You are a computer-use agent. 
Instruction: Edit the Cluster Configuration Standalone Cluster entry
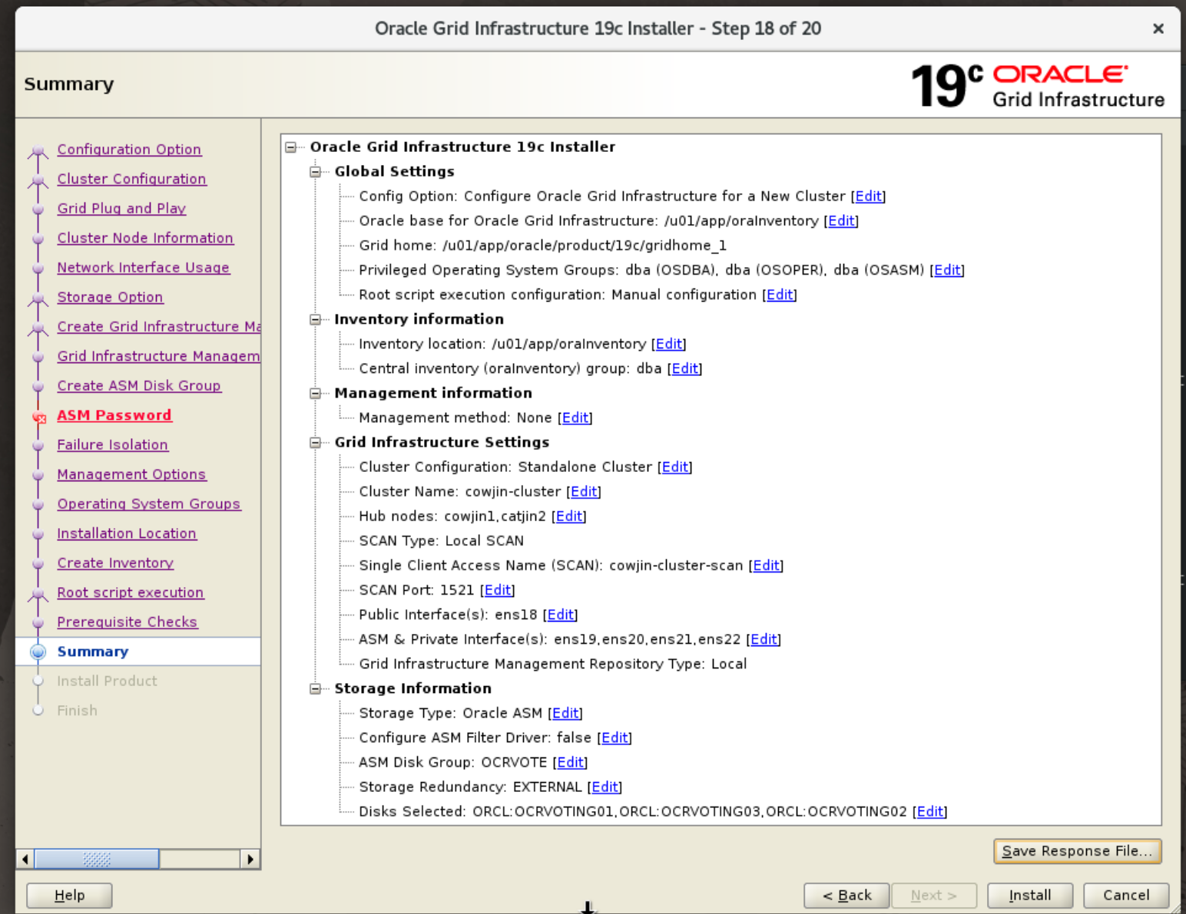[675, 467]
